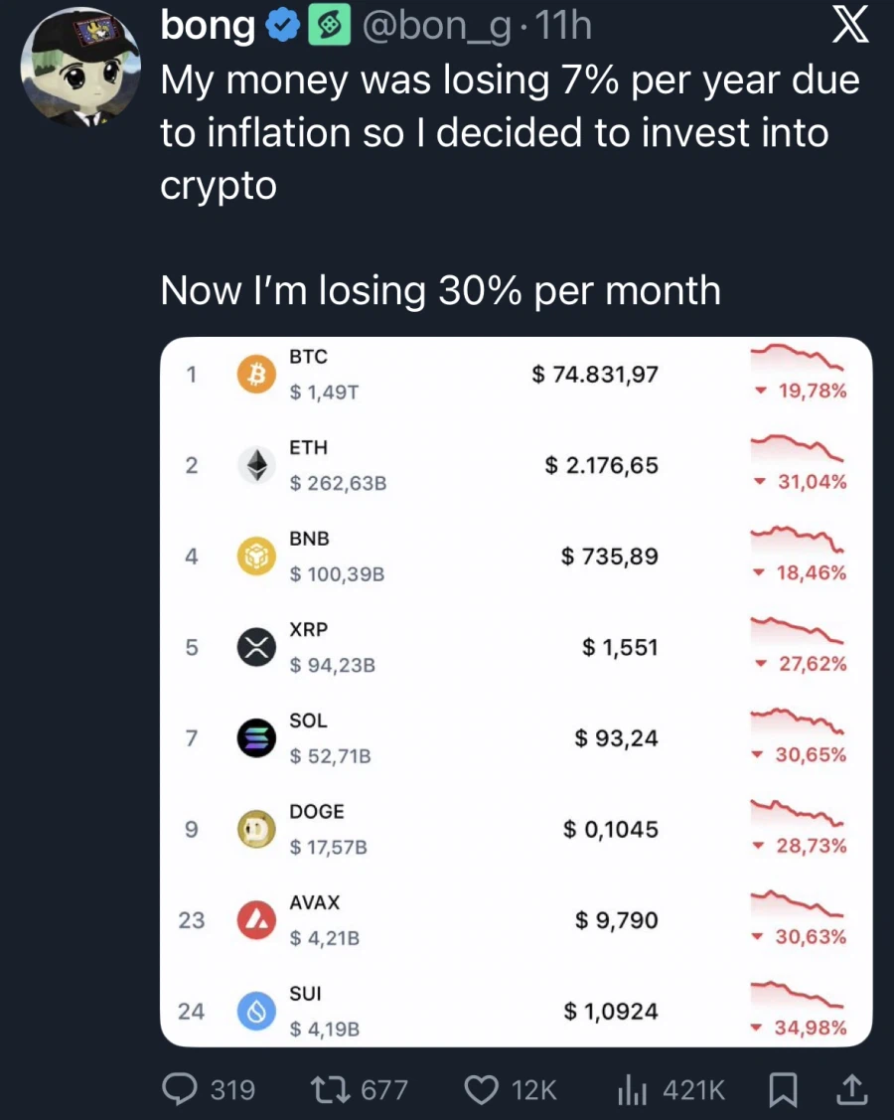Tap the Dogecoin coin logo
Screen dimensions: 894x1120
(256, 829)
